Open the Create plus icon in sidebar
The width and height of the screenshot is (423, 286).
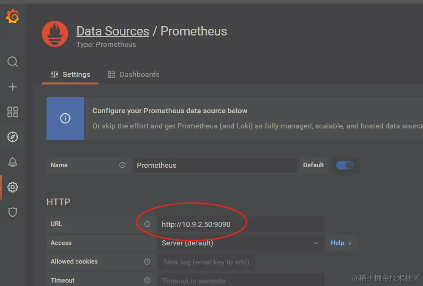(x=13, y=87)
